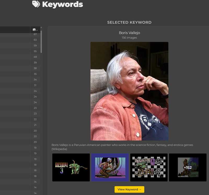This screenshot has width=209, height=195.
Task: Click the image count column sort icon
Action: [x=35, y=30]
